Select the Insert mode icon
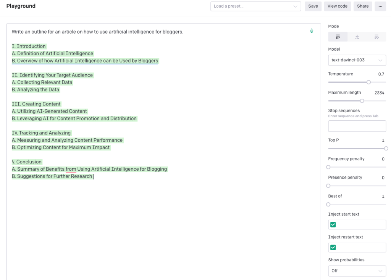Viewport: 391px width, 280px height. coord(357,37)
